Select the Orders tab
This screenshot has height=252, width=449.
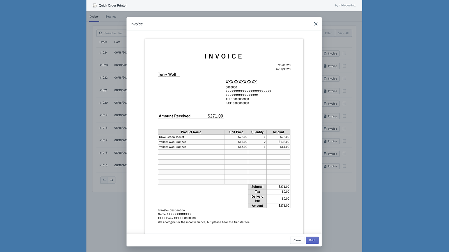pyautogui.click(x=94, y=17)
